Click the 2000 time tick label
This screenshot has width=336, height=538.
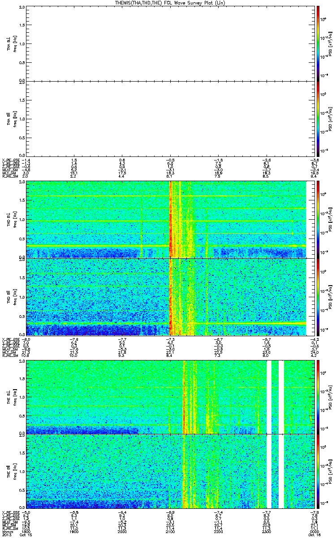[122, 532]
